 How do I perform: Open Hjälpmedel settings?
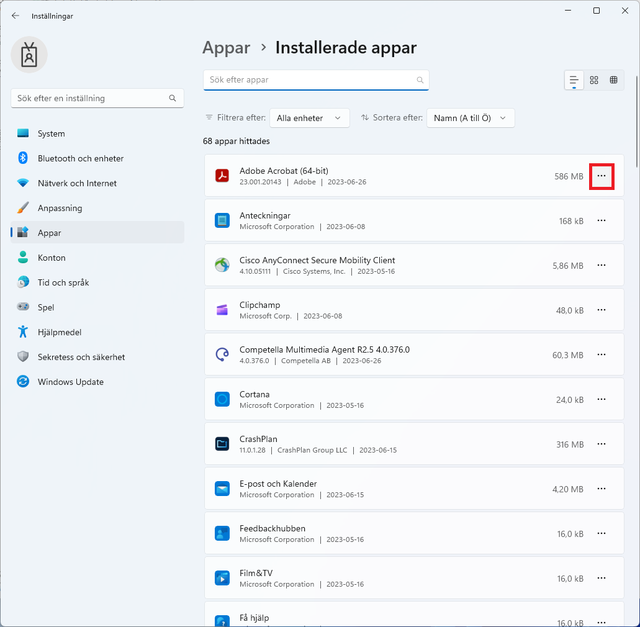pyautogui.click(x=97, y=332)
